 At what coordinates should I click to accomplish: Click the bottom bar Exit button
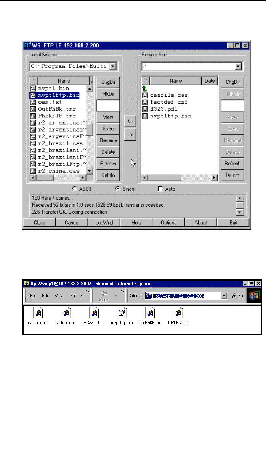point(233,223)
